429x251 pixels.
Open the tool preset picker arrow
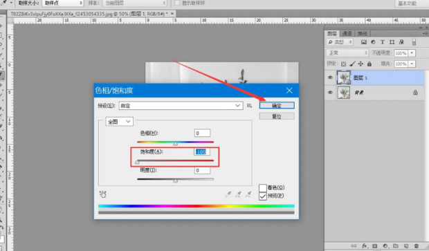[x=11, y=3]
